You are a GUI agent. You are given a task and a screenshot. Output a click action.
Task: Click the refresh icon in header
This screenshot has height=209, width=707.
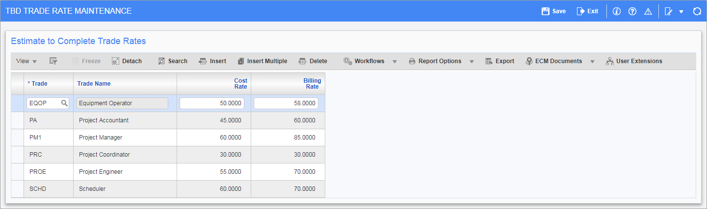tap(697, 11)
